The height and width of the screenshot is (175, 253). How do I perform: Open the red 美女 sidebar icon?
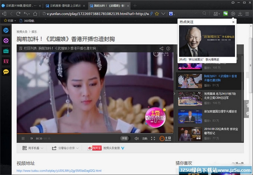coord(6,61)
